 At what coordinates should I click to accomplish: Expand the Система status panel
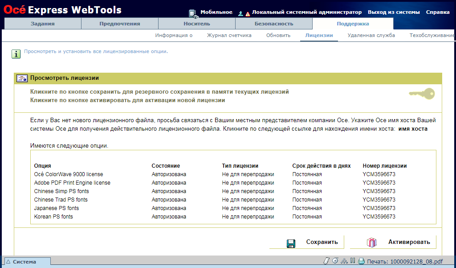28,262
